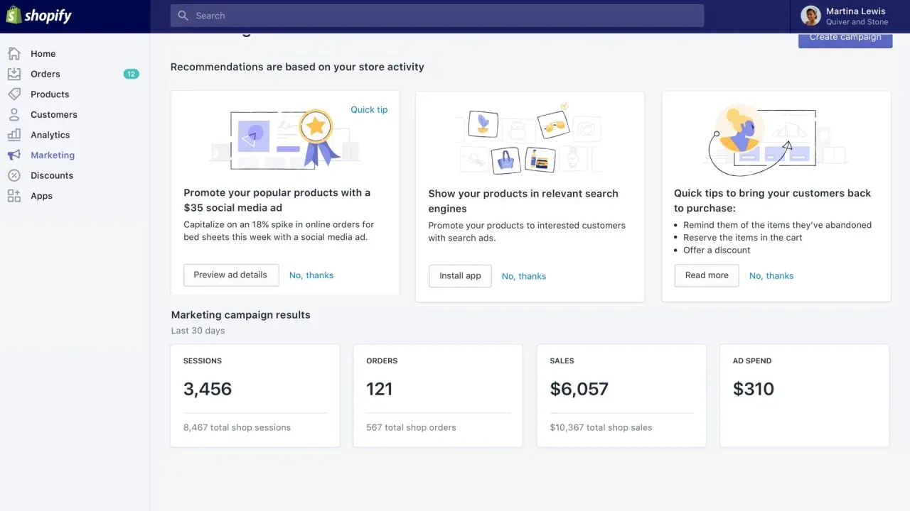Viewport: 910px width, 511px height.
Task: Click the Marketing megaphone icon
Action: click(x=15, y=155)
